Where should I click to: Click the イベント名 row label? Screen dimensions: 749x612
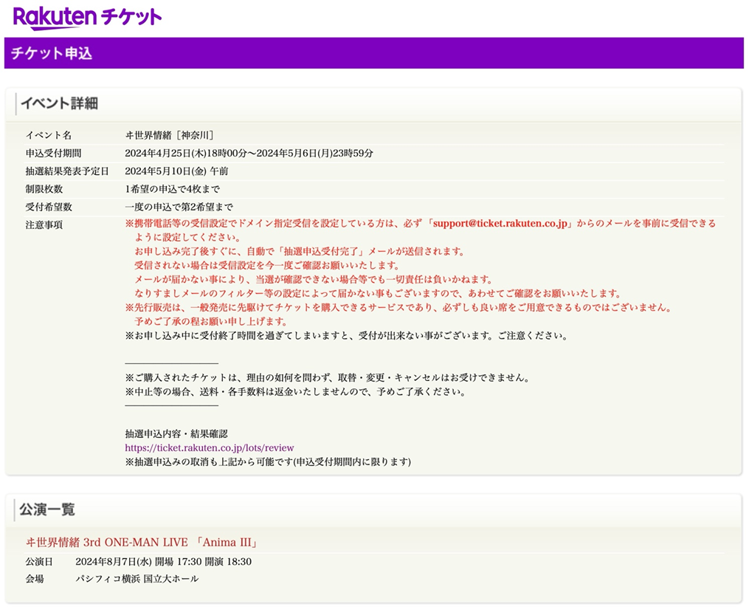[49, 135]
